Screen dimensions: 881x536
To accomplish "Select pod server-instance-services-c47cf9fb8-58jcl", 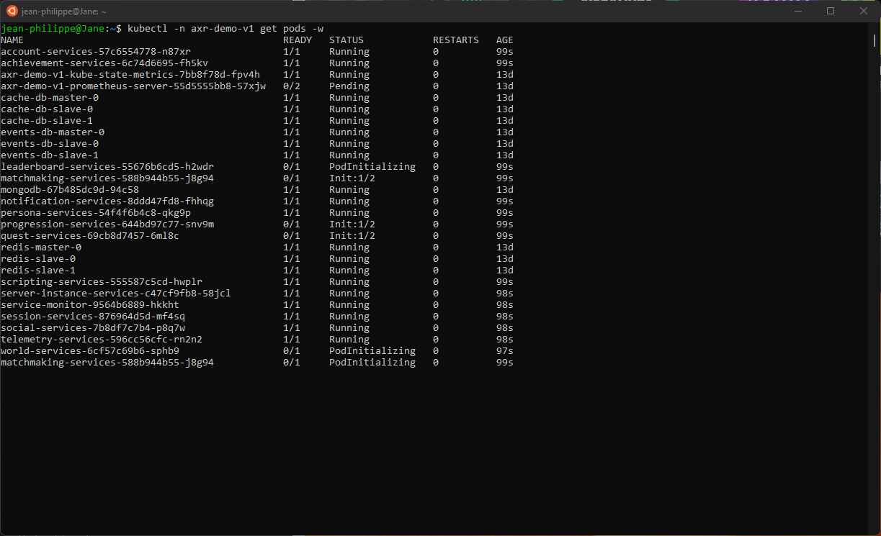I will point(116,294).
